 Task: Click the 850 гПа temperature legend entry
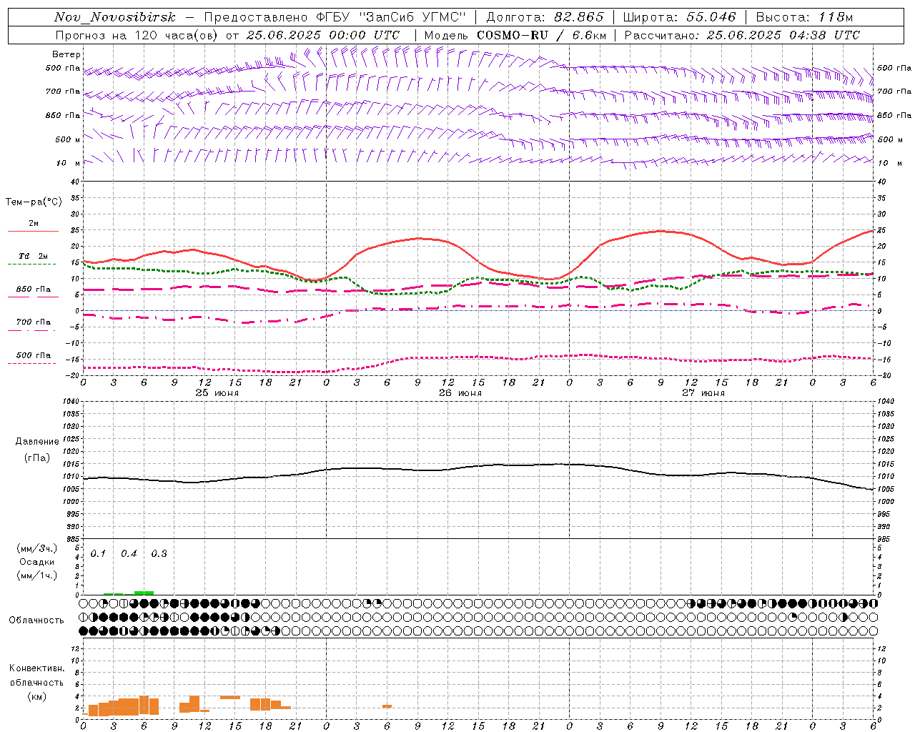pyautogui.click(x=34, y=289)
